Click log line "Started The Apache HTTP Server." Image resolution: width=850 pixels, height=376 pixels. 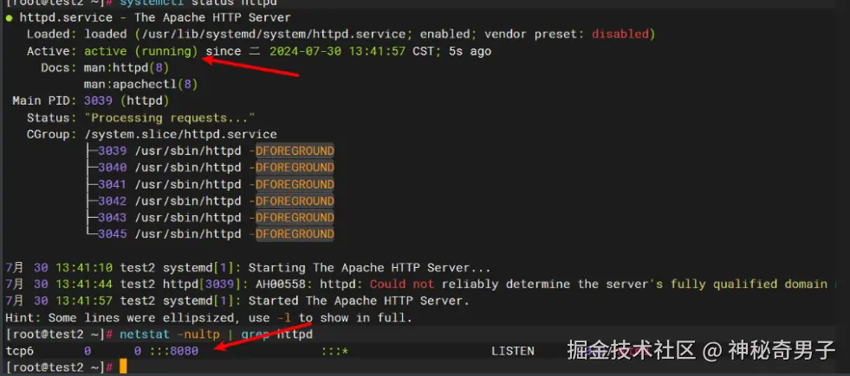(359, 301)
